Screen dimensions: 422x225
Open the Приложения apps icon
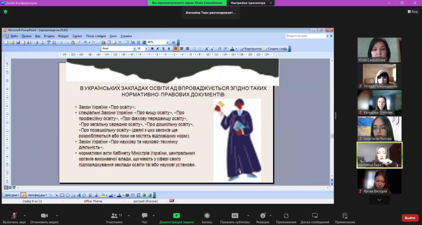click(286, 216)
